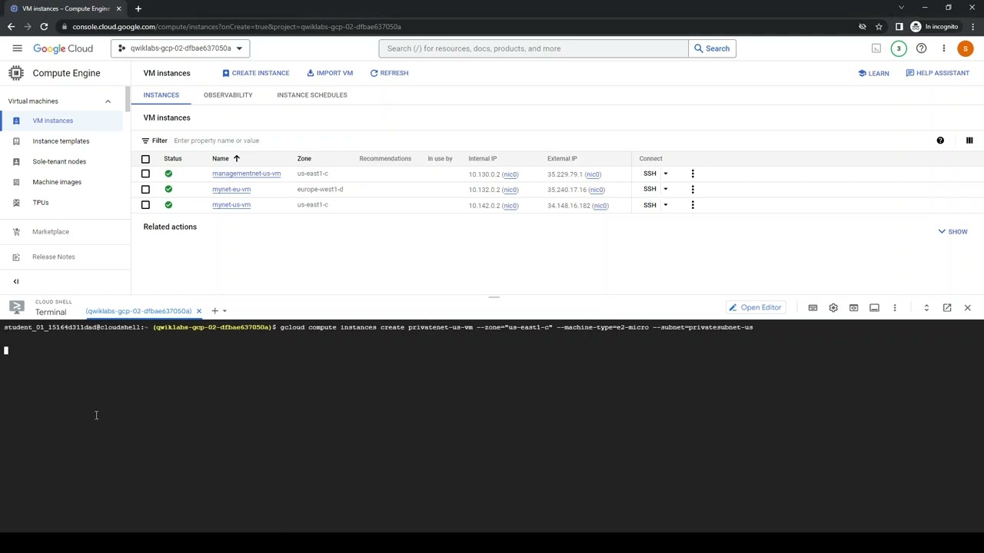Open Cloud Shell in new window
Viewport: 984px width, 553px height.
click(947, 308)
